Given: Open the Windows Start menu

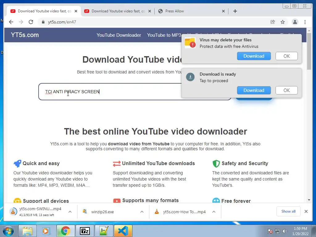Looking at the screenshot, I should click(x=8, y=231).
